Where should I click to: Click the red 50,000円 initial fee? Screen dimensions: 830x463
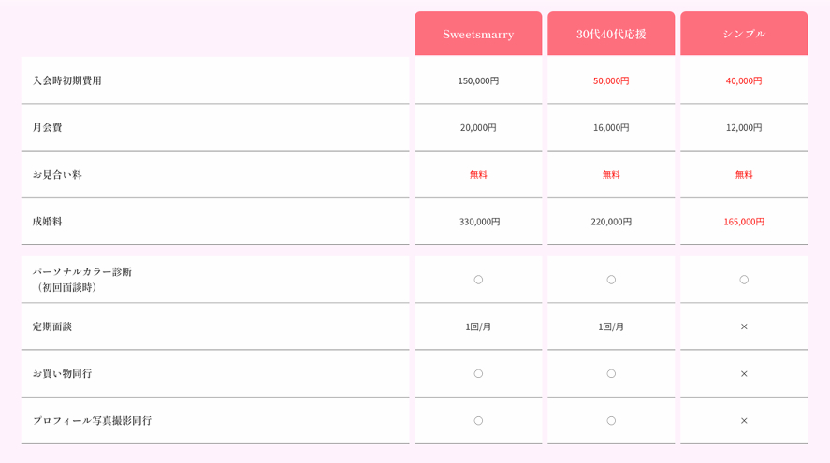pyautogui.click(x=611, y=80)
